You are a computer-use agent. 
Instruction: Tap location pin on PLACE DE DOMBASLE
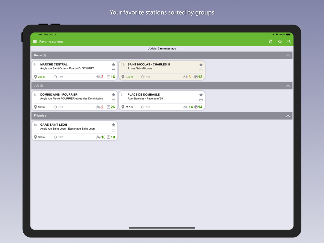coord(123,107)
